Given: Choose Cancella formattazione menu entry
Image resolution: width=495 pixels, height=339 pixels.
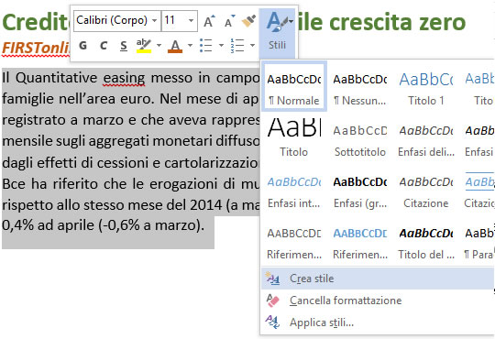Looking at the screenshot, I should point(378,301).
